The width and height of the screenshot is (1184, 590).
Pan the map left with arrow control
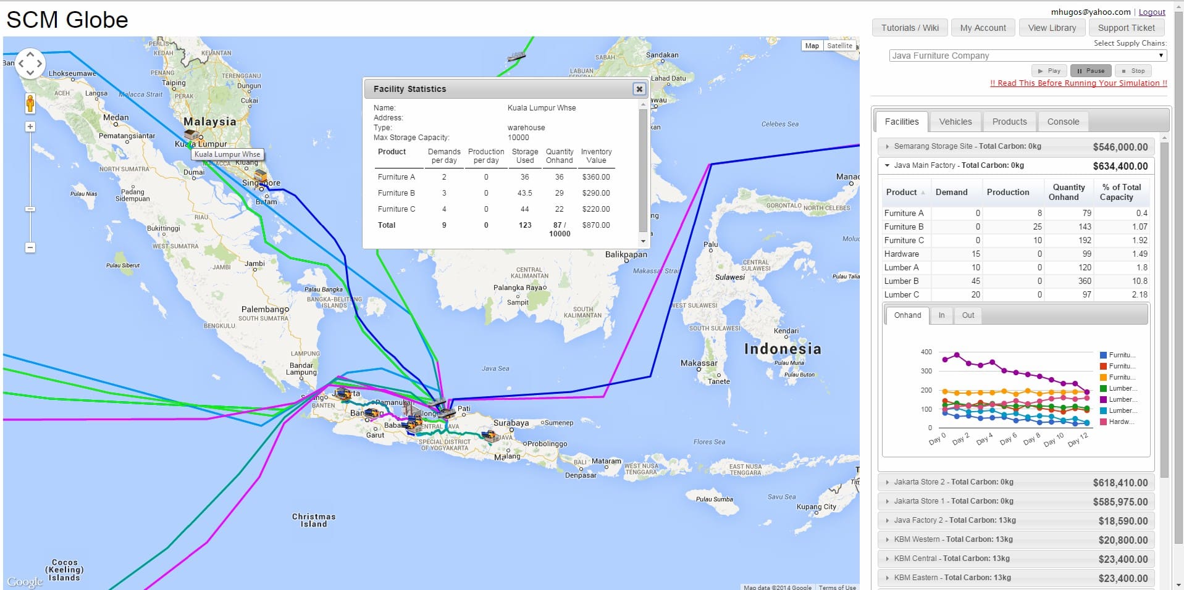21,64
